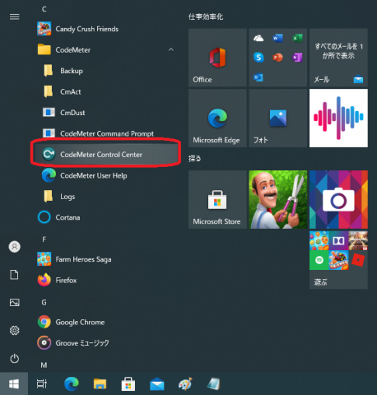Open Edge from the taskbar

pos(72,383)
